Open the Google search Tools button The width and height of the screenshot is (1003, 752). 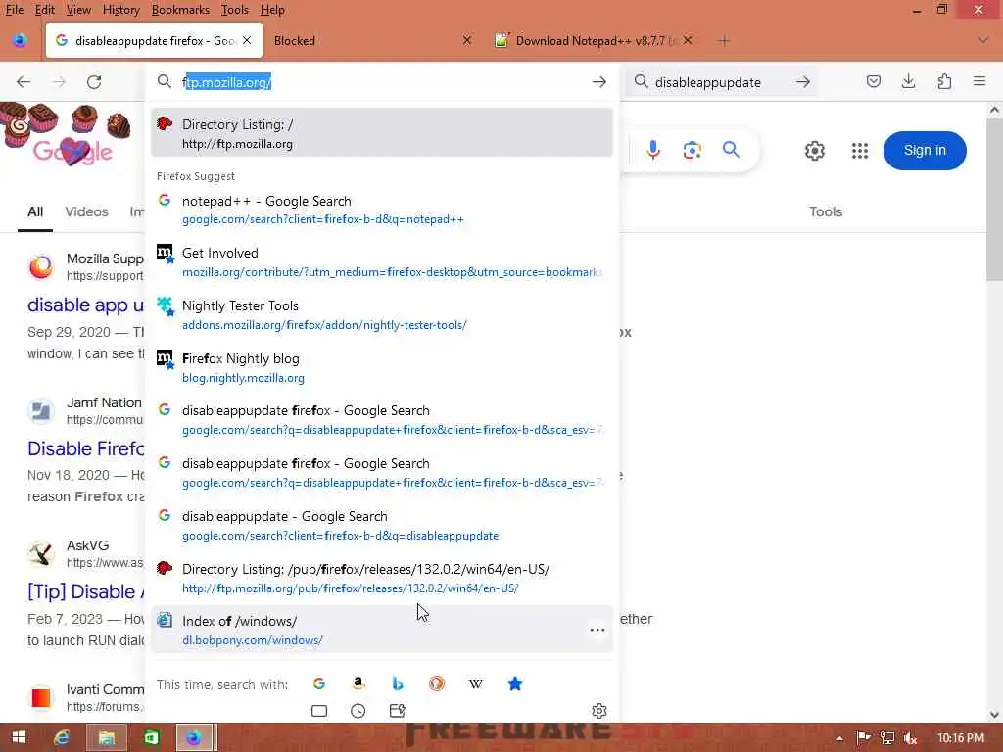(825, 211)
